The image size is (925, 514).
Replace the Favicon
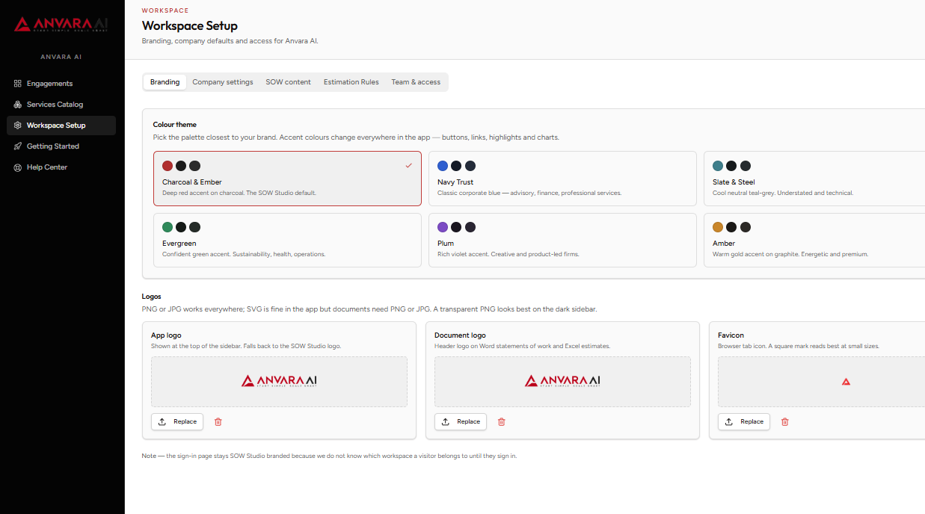click(x=744, y=421)
